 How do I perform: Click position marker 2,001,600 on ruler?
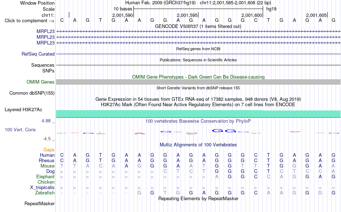pos(252,15)
